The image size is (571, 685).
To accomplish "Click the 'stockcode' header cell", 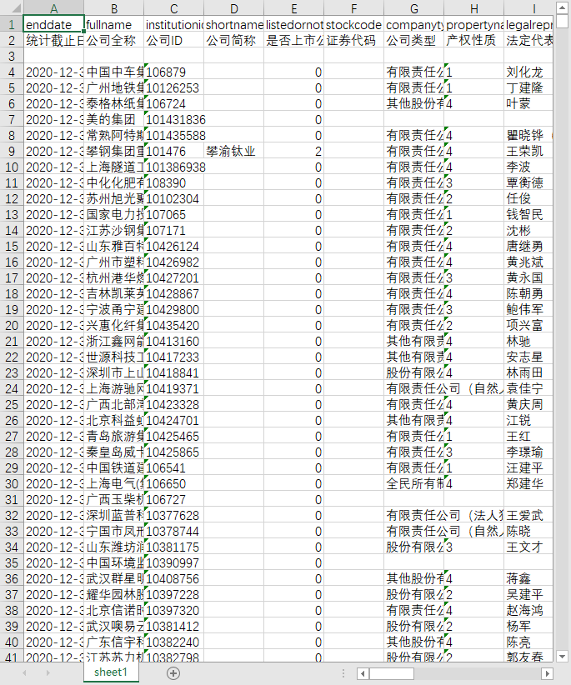I will [x=354, y=24].
